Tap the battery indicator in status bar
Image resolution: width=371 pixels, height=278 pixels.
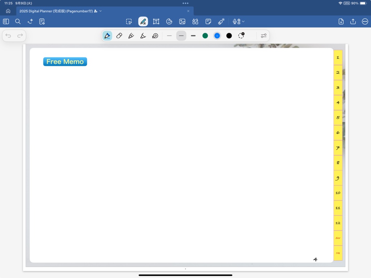coord(363,3)
